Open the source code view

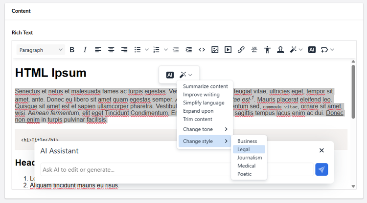point(202,50)
